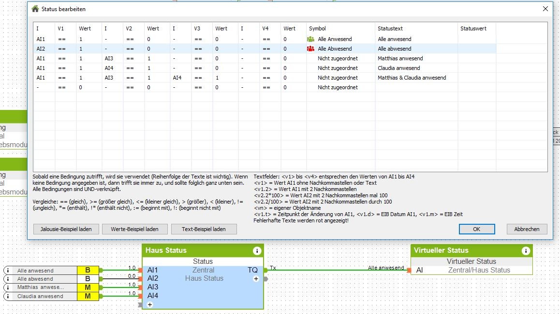Open info on Haus Status block

(x=257, y=251)
